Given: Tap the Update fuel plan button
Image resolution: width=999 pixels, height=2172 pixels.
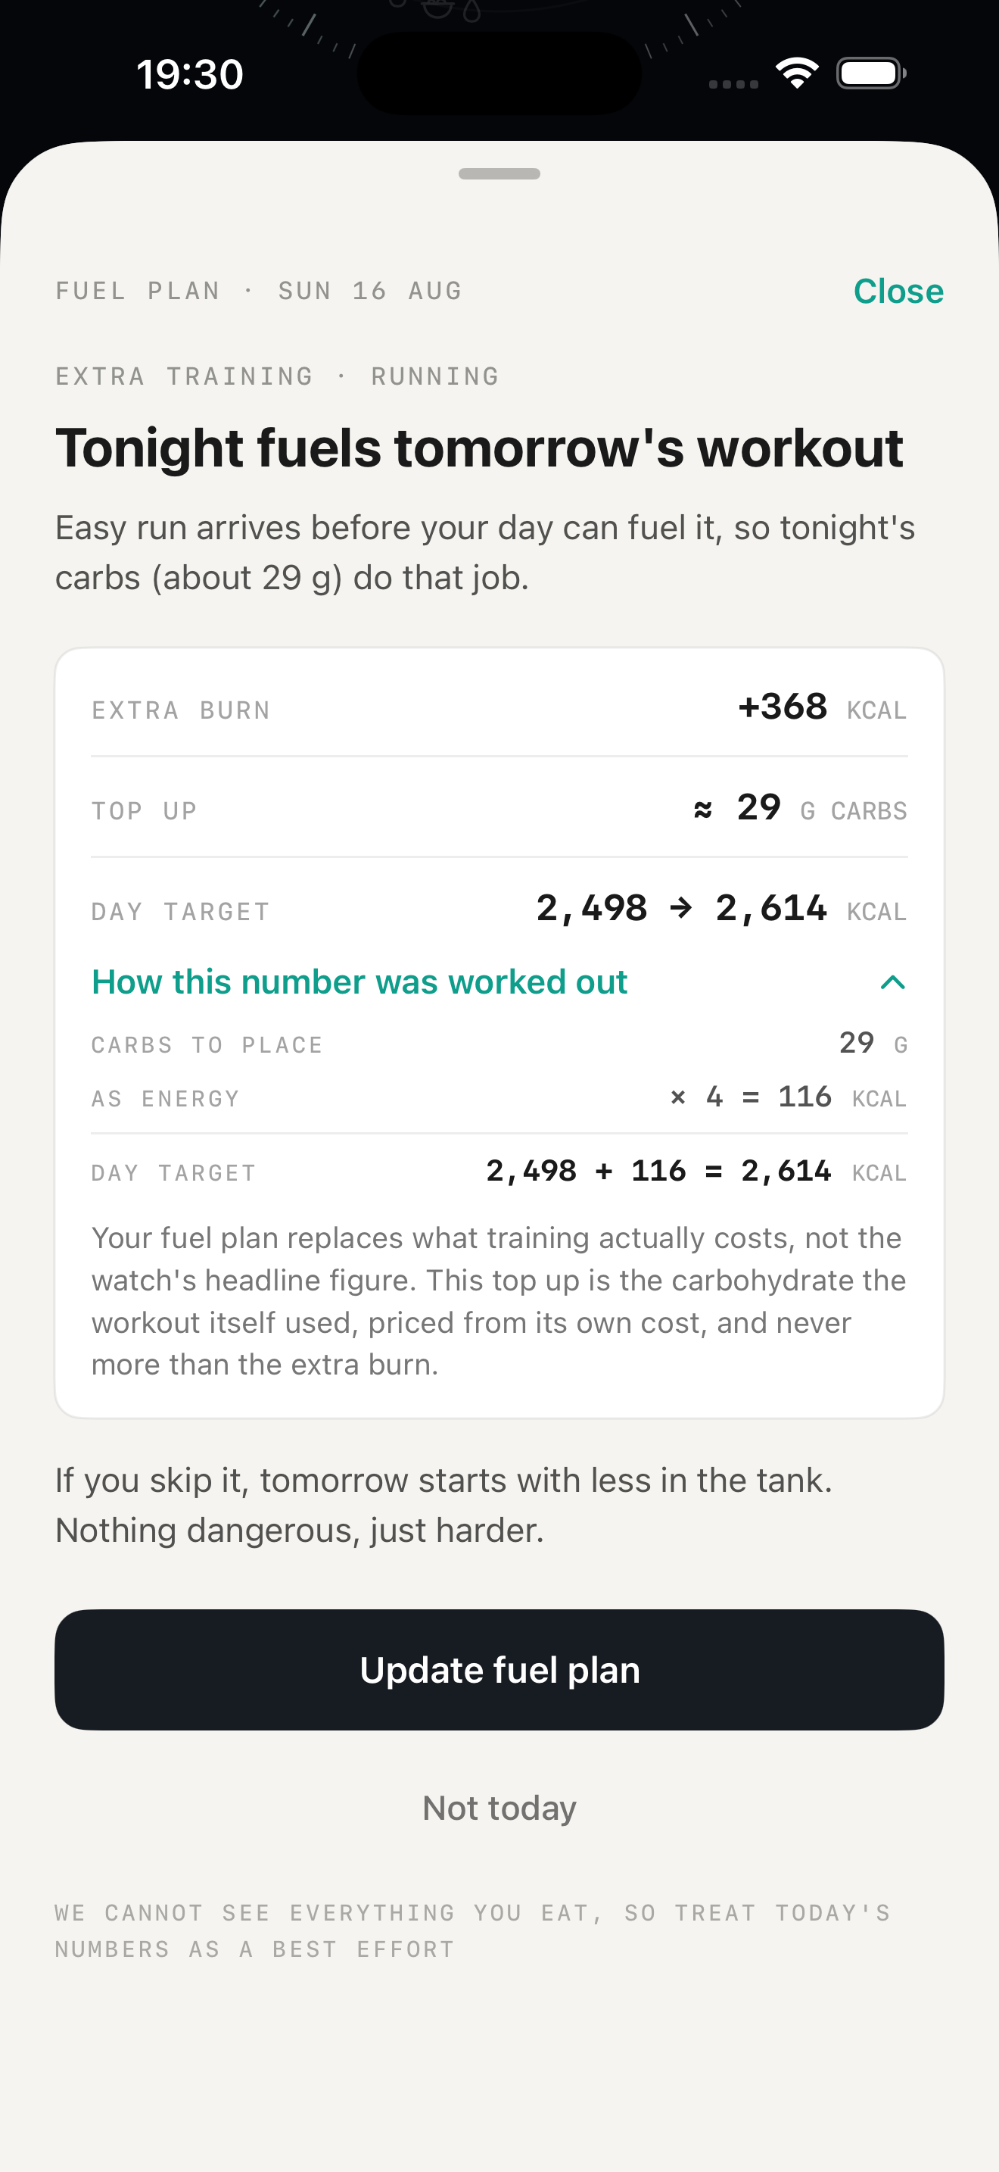Looking at the screenshot, I should click(499, 1669).
